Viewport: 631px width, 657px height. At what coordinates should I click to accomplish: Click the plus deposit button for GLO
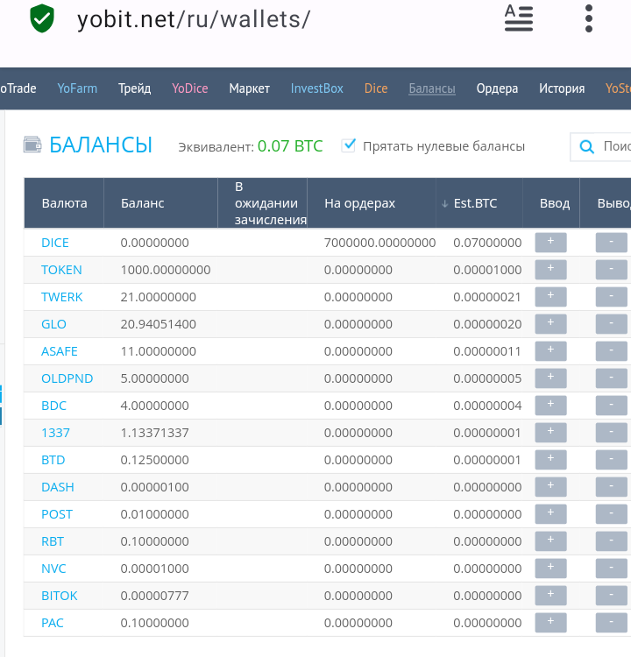[x=550, y=324]
